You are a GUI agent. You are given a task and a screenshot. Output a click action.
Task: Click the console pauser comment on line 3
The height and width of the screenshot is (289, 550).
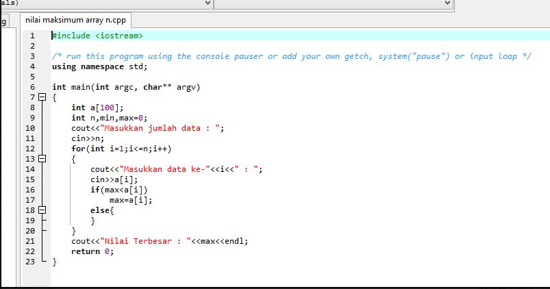click(292, 56)
